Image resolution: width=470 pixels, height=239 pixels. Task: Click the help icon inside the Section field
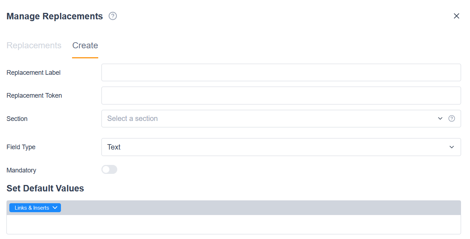(x=452, y=118)
